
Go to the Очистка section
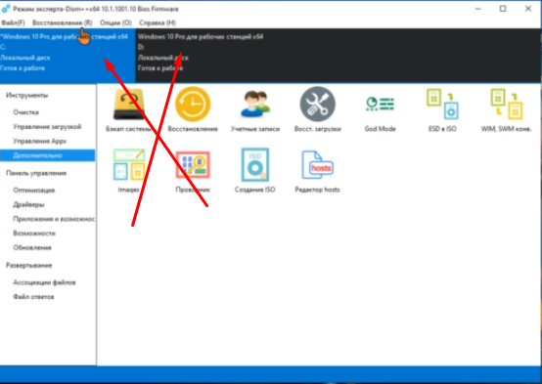[x=25, y=112]
